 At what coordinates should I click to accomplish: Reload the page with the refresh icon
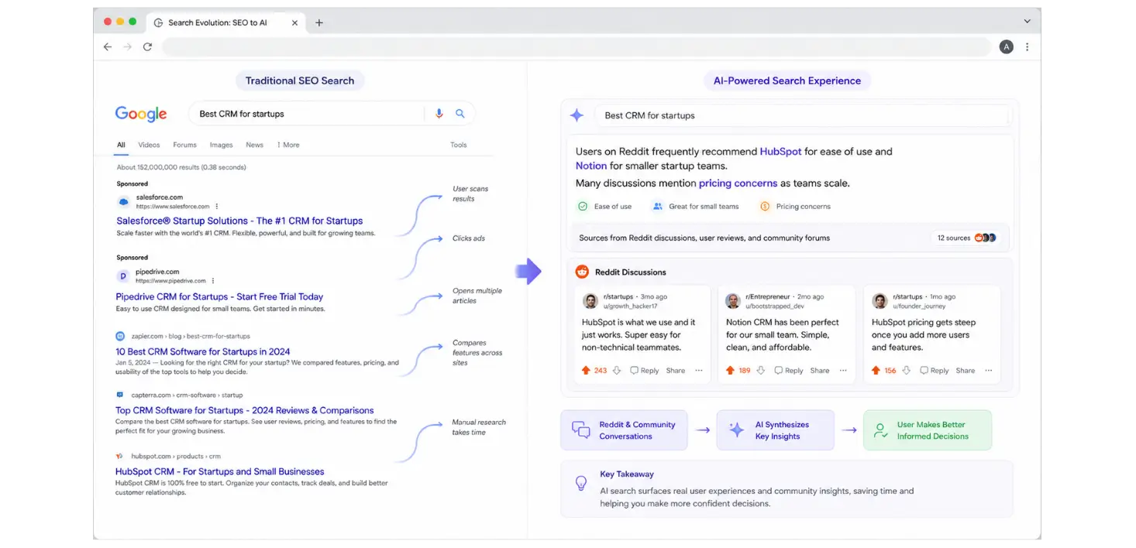(147, 47)
